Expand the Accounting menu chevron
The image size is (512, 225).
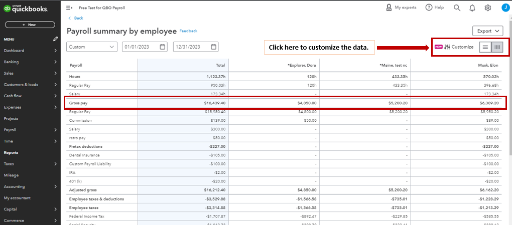[56, 186]
